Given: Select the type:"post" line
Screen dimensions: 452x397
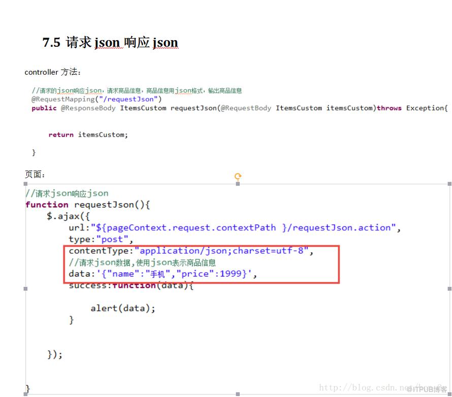Looking at the screenshot, I should [101, 240].
